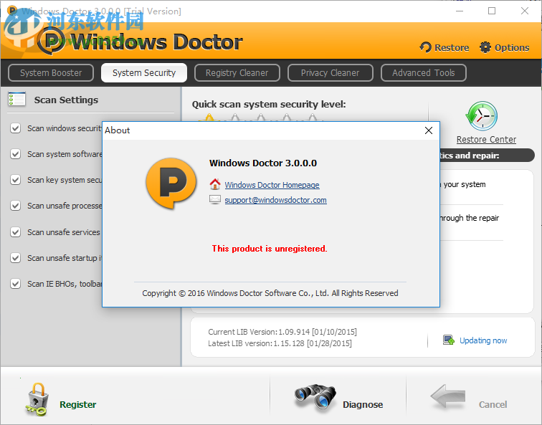Click the Options text in header
The width and height of the screenshot is (542, 425).
point(512,47)
